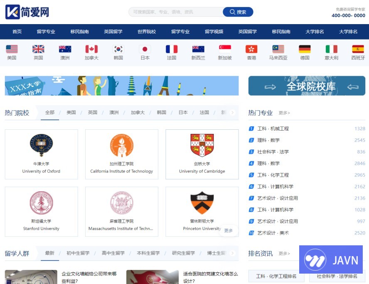Viewport: 369px width, 284px height.
Task: Pick the 意大利 flag icon
Action: tap(332, 49)
